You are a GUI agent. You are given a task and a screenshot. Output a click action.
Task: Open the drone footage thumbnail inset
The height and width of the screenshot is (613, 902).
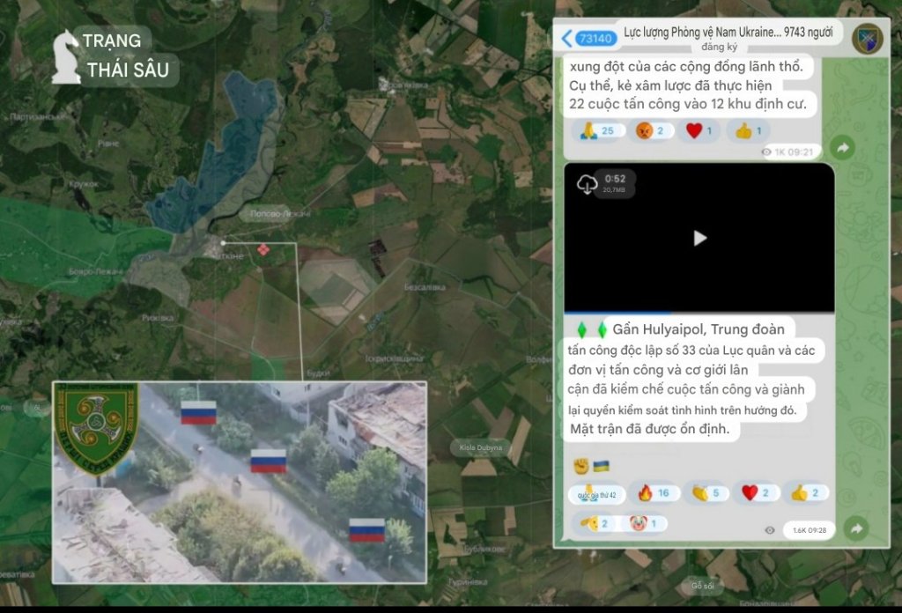coord(240,483)
